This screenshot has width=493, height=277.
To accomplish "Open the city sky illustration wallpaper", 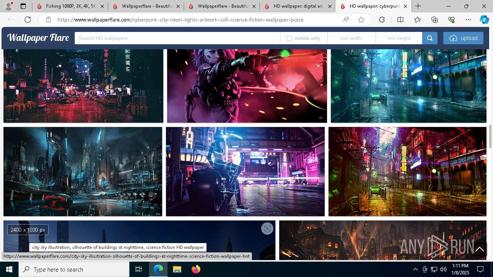I will coord(139,240).
